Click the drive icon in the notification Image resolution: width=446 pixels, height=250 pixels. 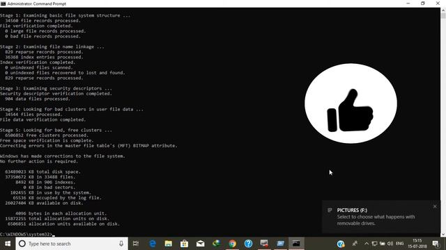click(330, 210)
